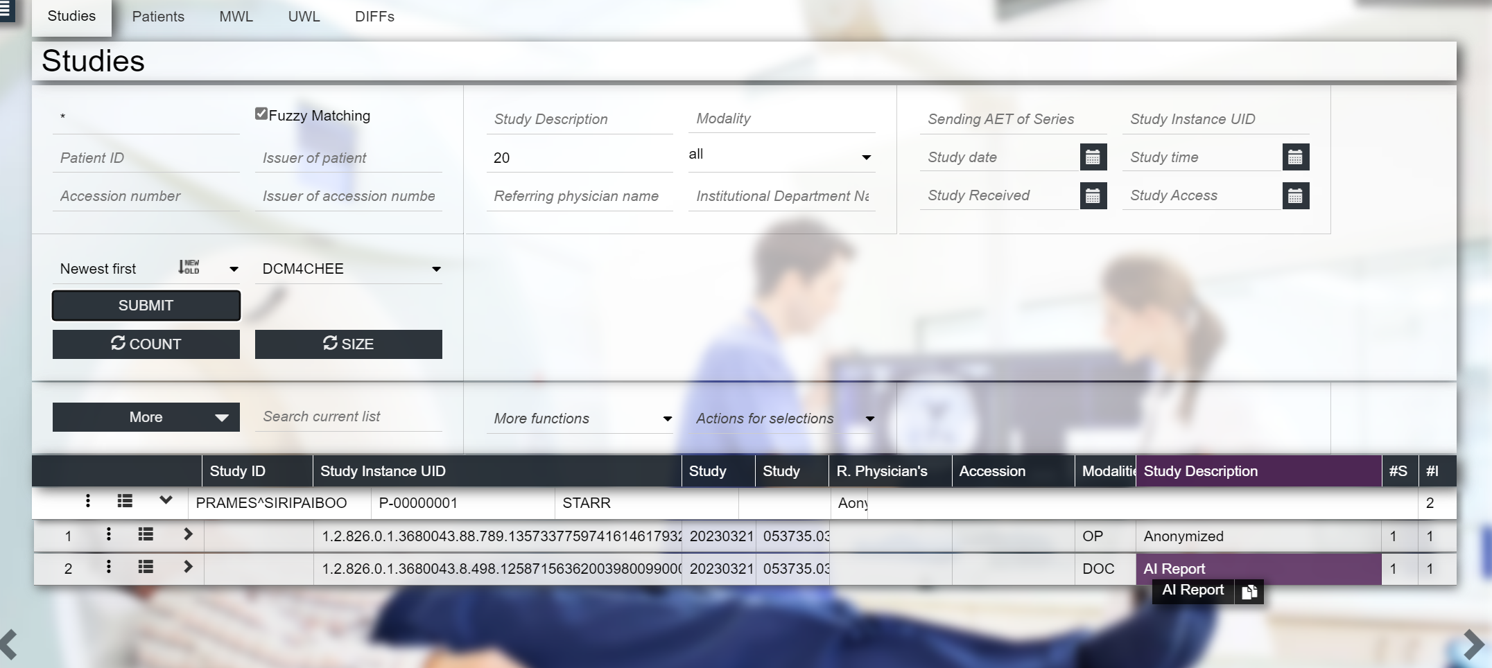Open the Actions for selections dropdown
Image resolution: width=1492 pixels, height=668 pixels.
[x=783, y=419]
